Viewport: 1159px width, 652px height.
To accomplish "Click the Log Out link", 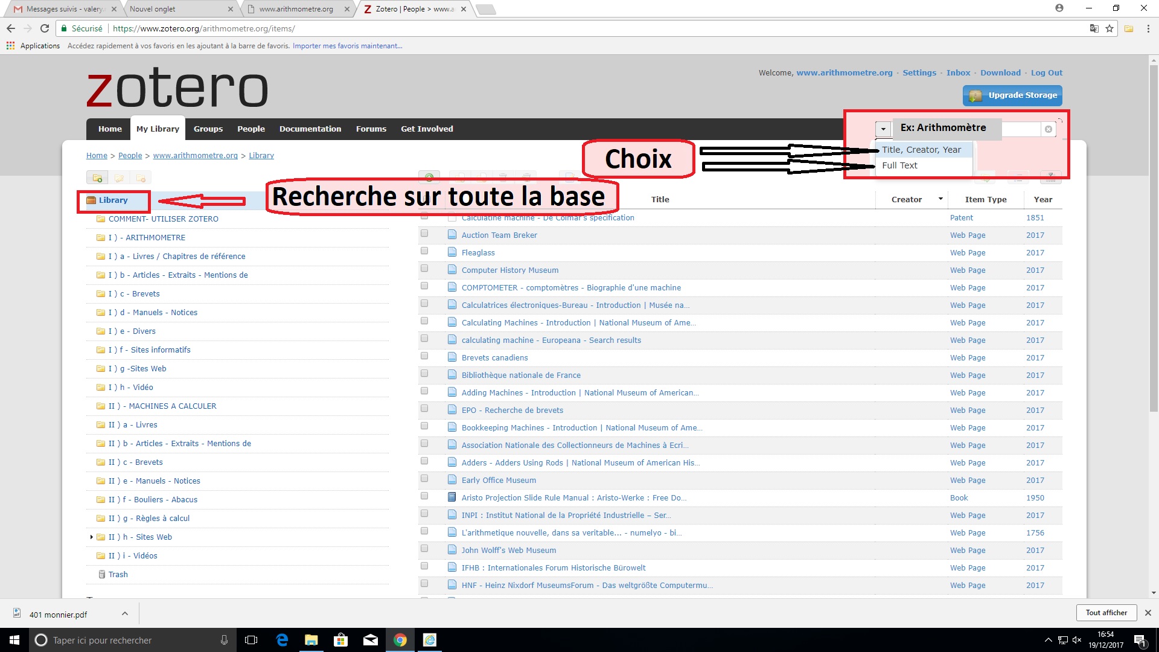I will click(1047, 72).
